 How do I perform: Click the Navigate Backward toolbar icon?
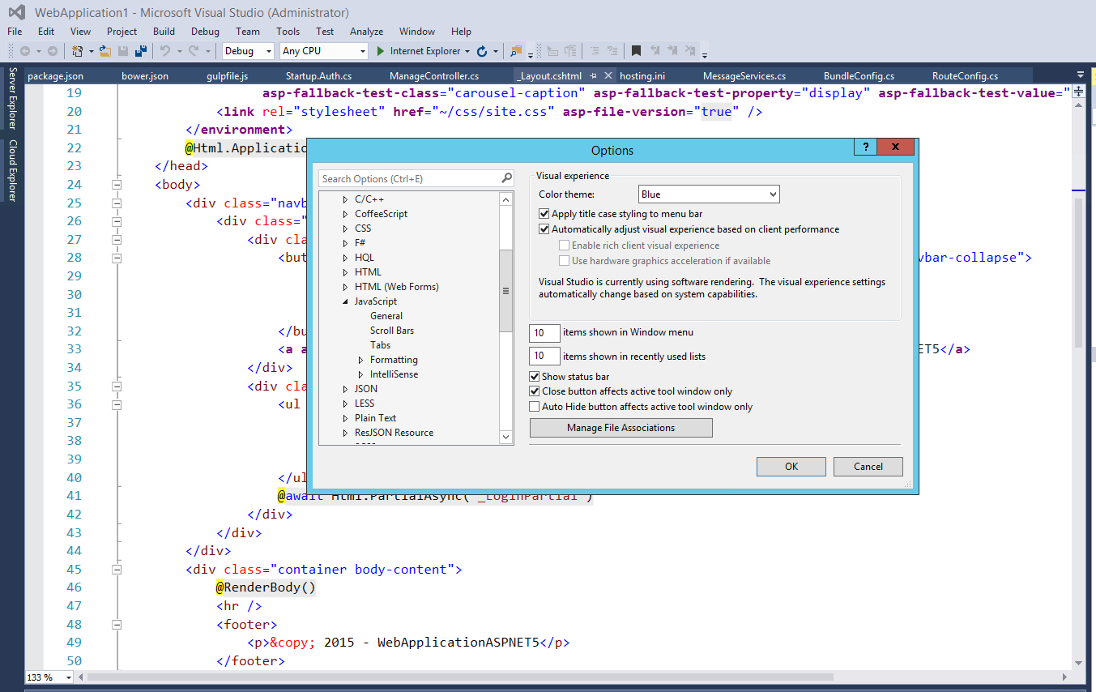25,51
